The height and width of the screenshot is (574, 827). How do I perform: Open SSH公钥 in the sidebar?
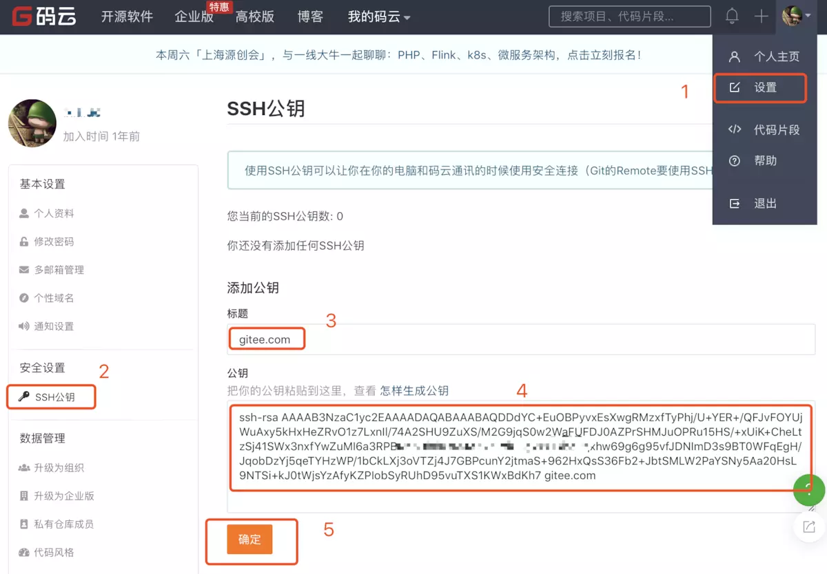pos(55,397)
